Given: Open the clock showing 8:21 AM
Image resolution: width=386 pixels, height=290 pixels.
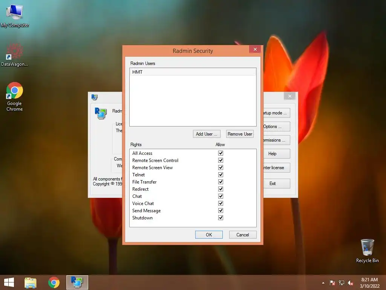Looking at the screenshot, I should 369,283.
